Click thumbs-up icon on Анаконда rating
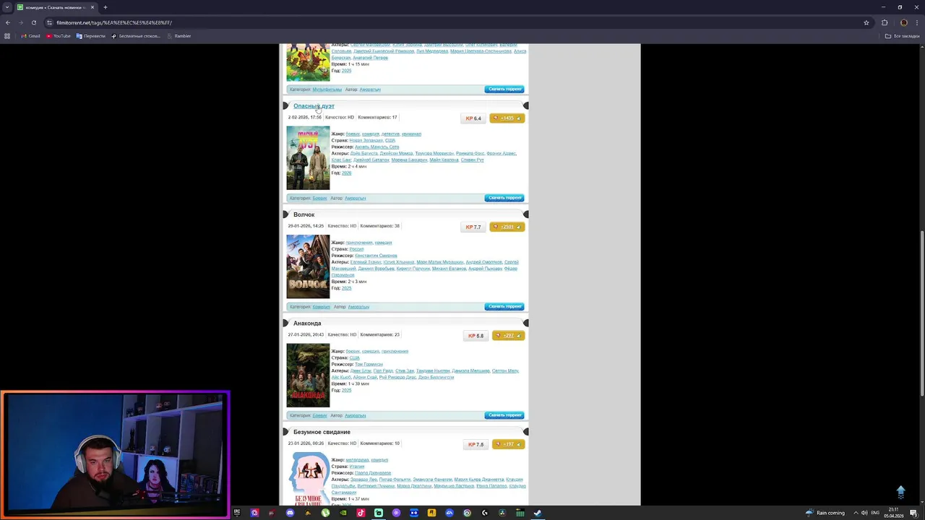The width and height of the screenshot is (925, 520). (518, 336)
